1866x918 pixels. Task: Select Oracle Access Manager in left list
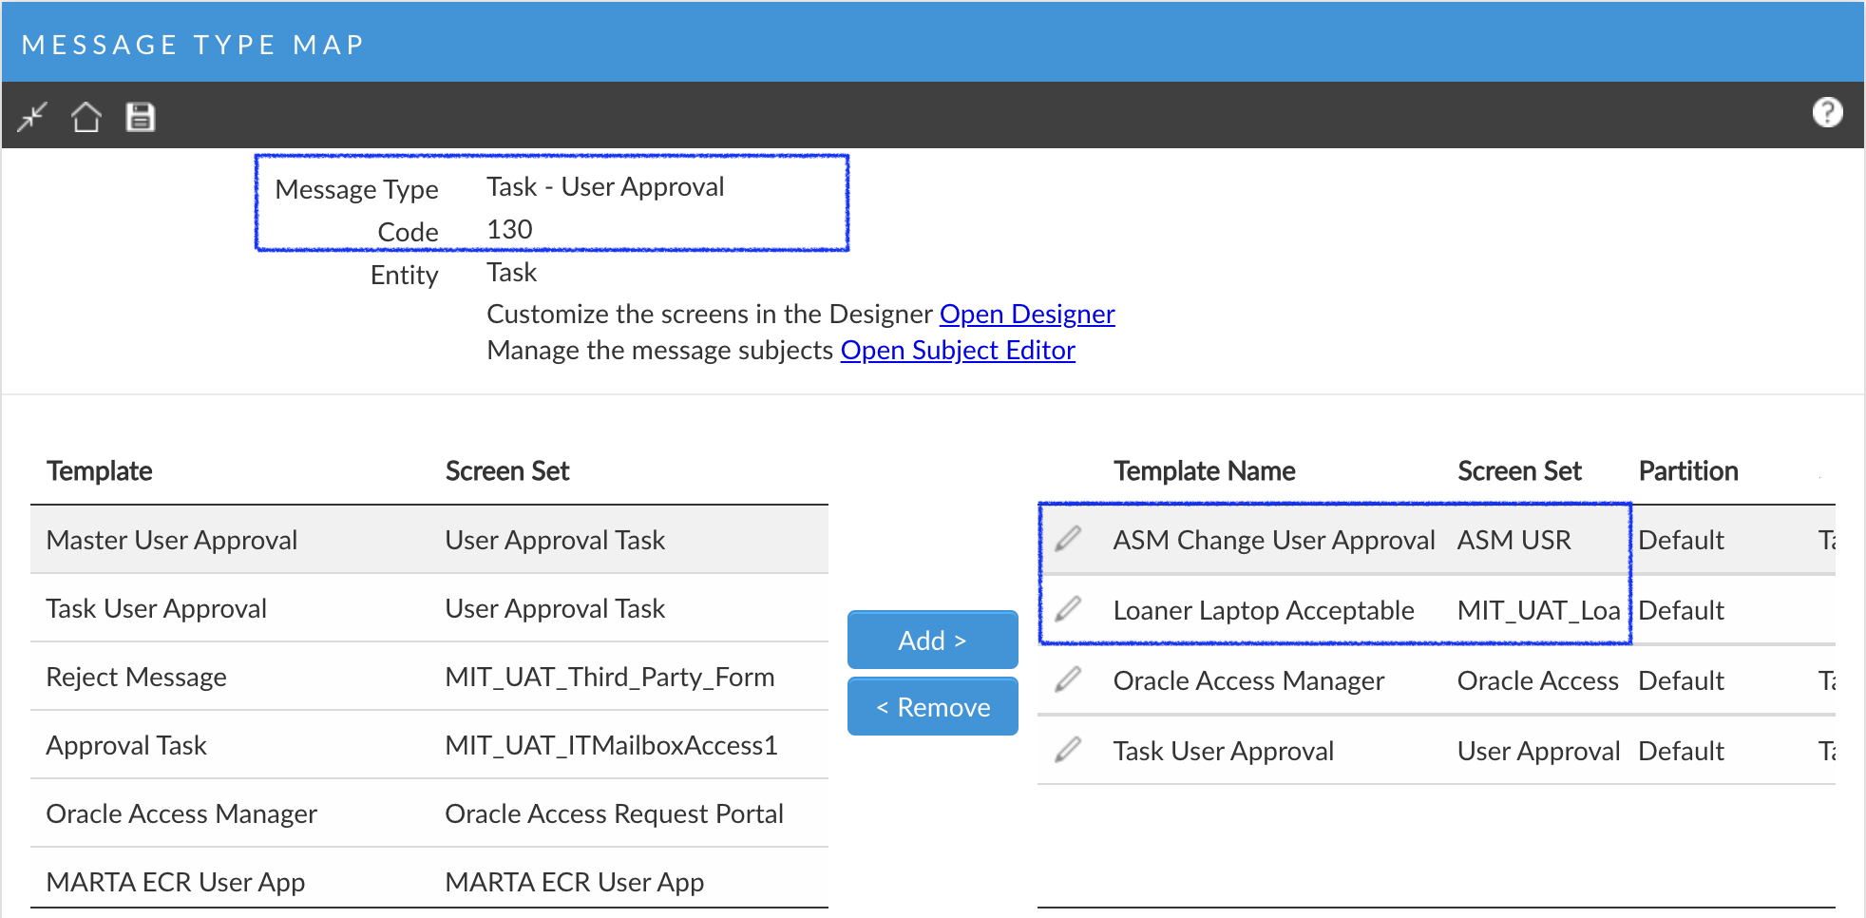[x=181, y=813]
